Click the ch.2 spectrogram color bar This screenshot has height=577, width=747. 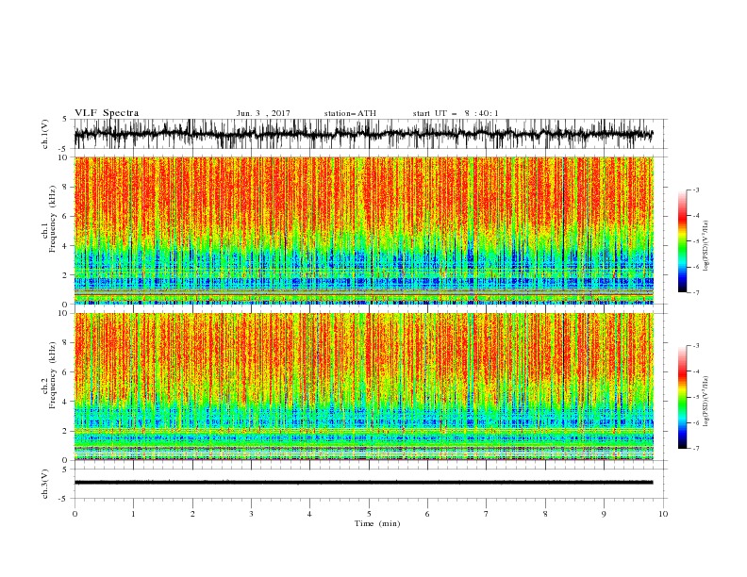tap(682, 397)
